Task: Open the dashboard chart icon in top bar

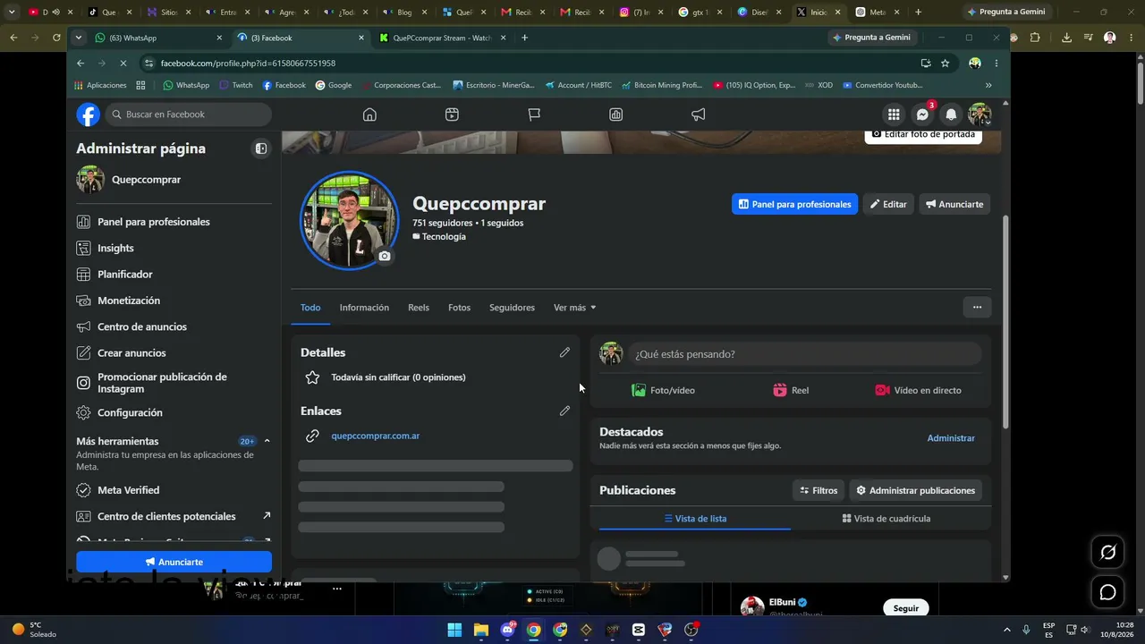Action: (616, 114)
